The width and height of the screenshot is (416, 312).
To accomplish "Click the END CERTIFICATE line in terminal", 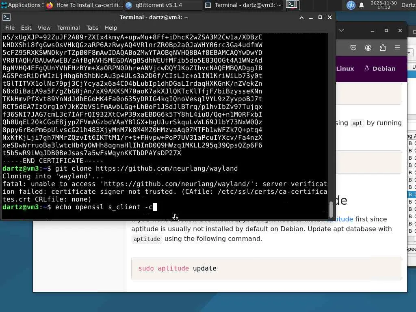I will (53, 161).
